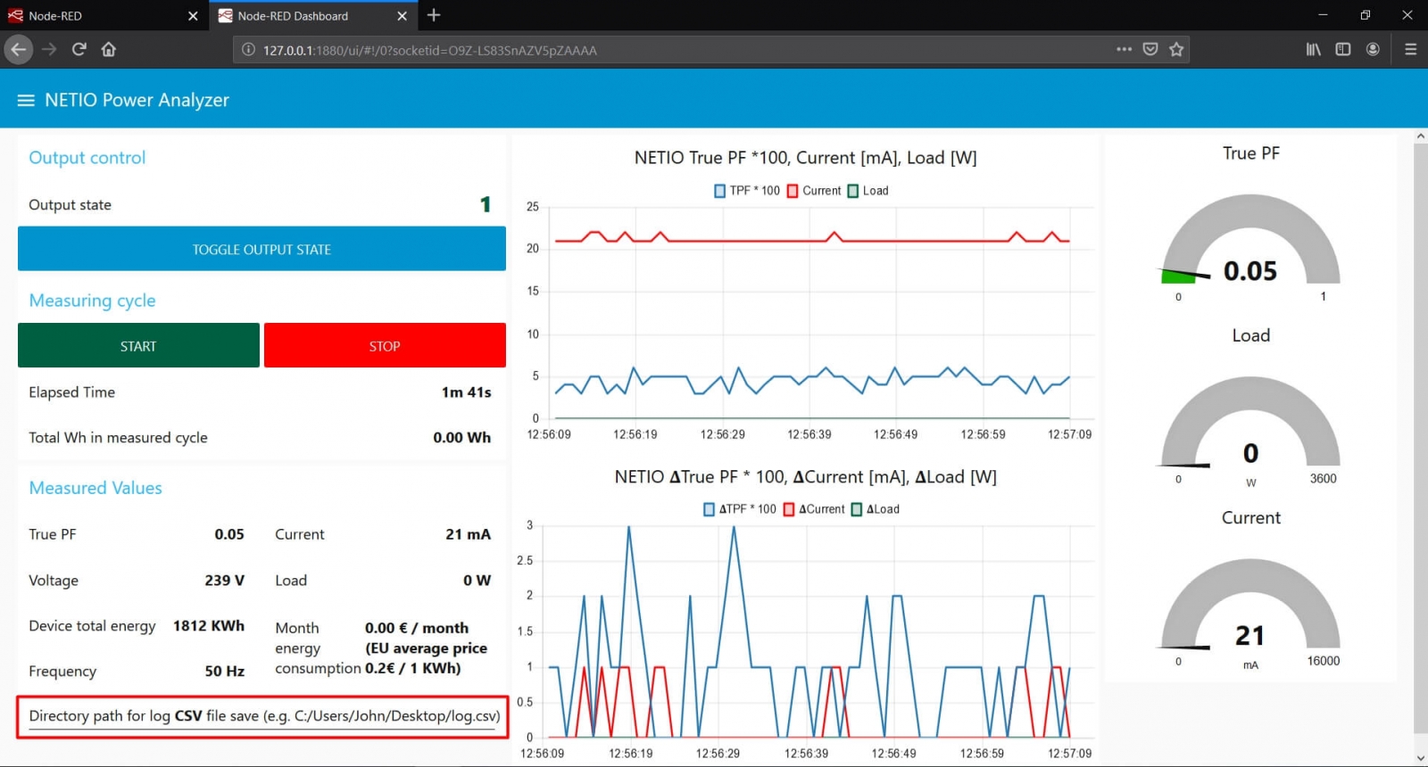Click the Voltage value 239 V
1428x767 pixels.
224,581
